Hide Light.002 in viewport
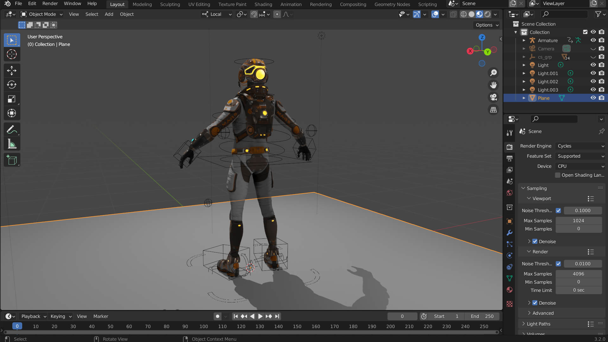The image size is (608, 342). coord(593,81)
